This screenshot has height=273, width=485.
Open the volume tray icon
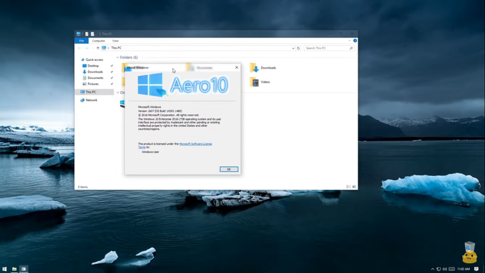(x=445, y=269)
